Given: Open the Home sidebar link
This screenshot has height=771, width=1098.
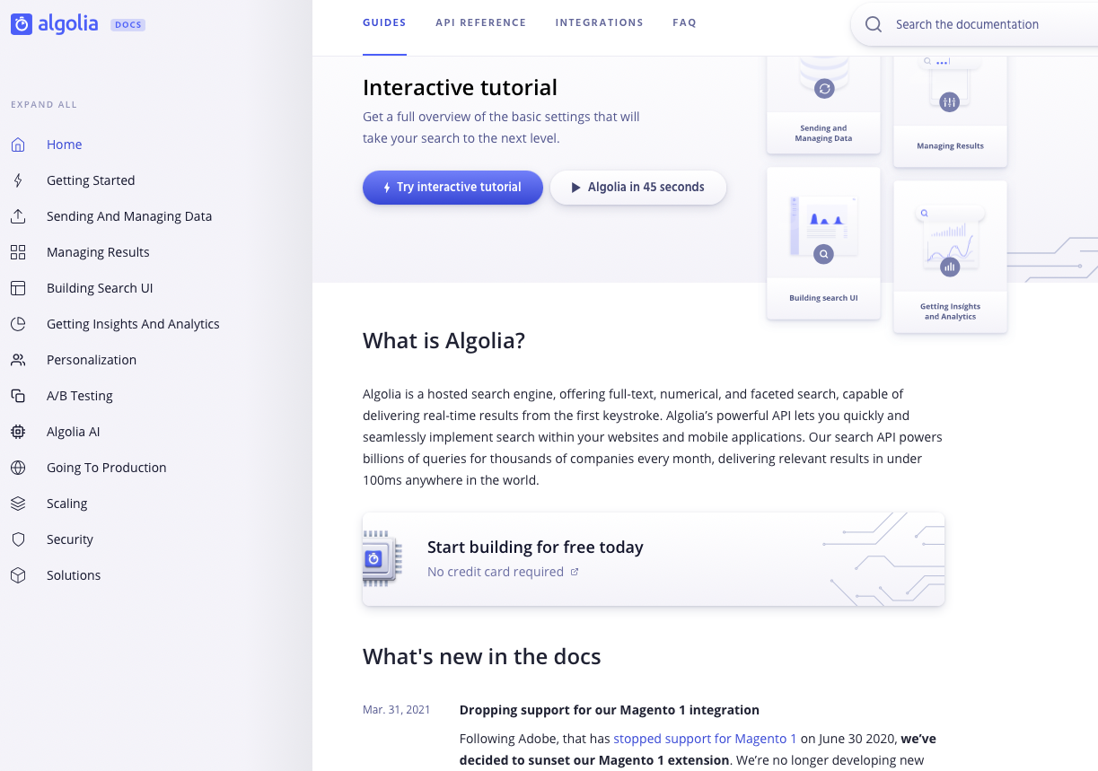Looking at the screenshot, I should (65, 145).
